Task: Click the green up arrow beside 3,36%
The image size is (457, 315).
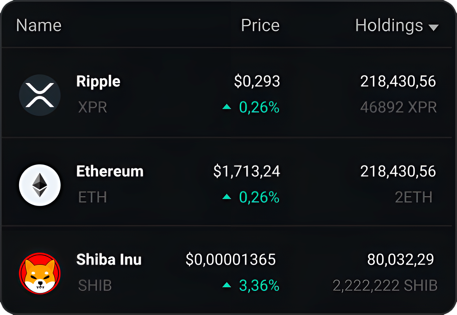Action: [227, 285]
